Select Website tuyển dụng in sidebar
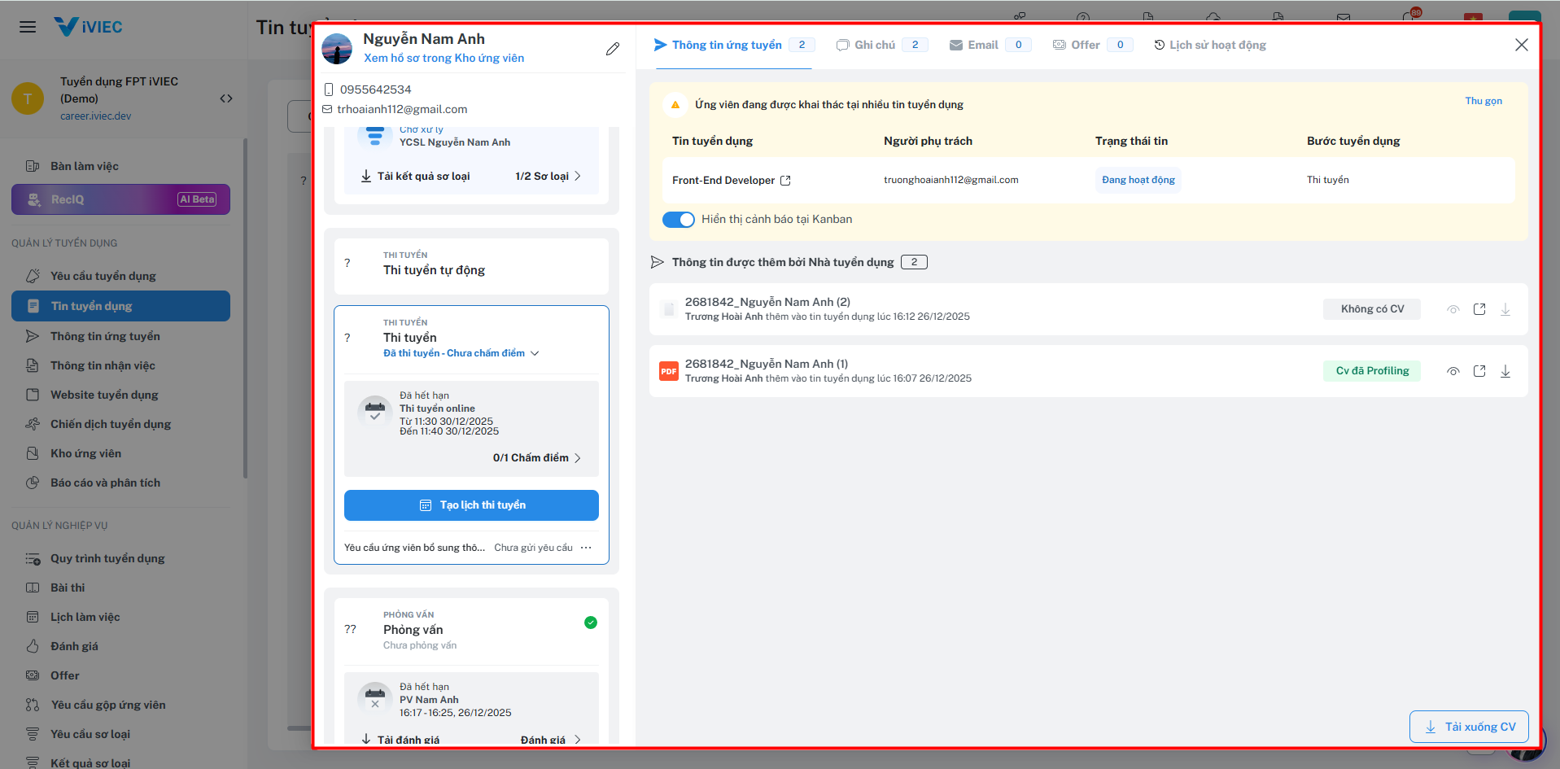Image resolution: width=1560 pixels, height=769 pixels. [x=120, y=395]
